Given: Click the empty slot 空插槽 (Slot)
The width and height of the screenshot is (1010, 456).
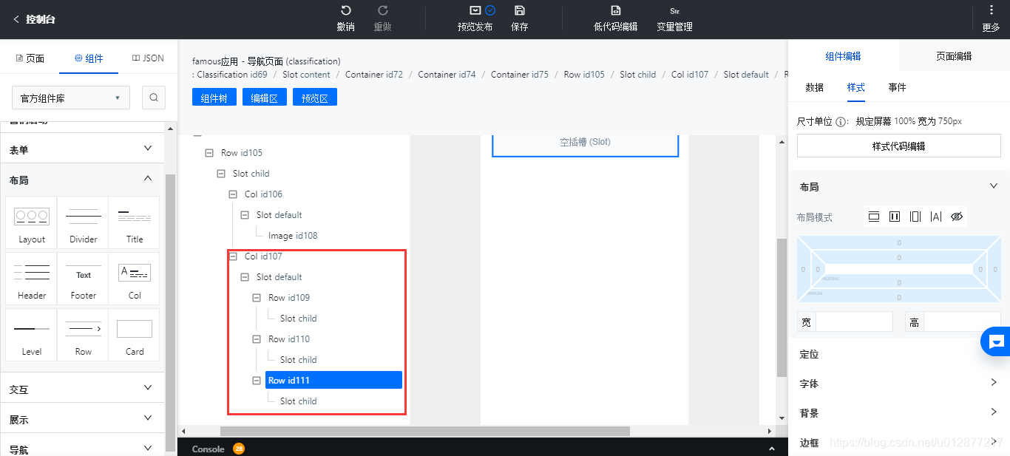Looking at the screenshot, I should click(585, 142).
